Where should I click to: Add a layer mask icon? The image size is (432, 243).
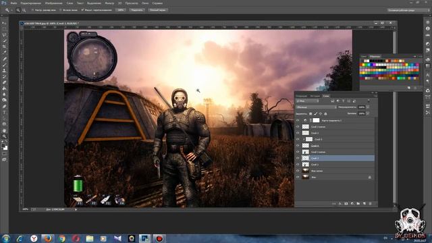[x=346, y=204]
